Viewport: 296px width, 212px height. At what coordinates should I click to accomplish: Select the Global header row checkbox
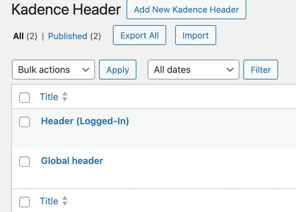(25, 162)
